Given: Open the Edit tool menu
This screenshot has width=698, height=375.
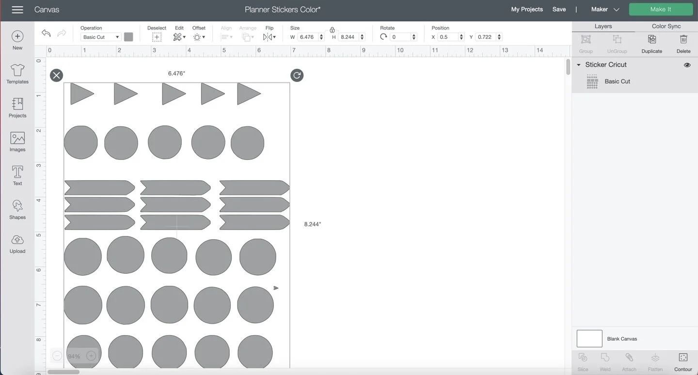Looking at the screenshot, I should click(179, 37).
